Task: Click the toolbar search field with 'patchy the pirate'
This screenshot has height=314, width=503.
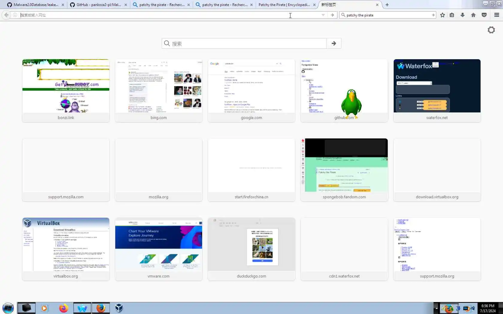Action: pos(388,15)
